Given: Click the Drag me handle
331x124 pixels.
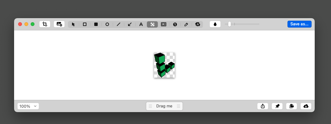Looking at the screenshot, I should (x=164, y=106).
